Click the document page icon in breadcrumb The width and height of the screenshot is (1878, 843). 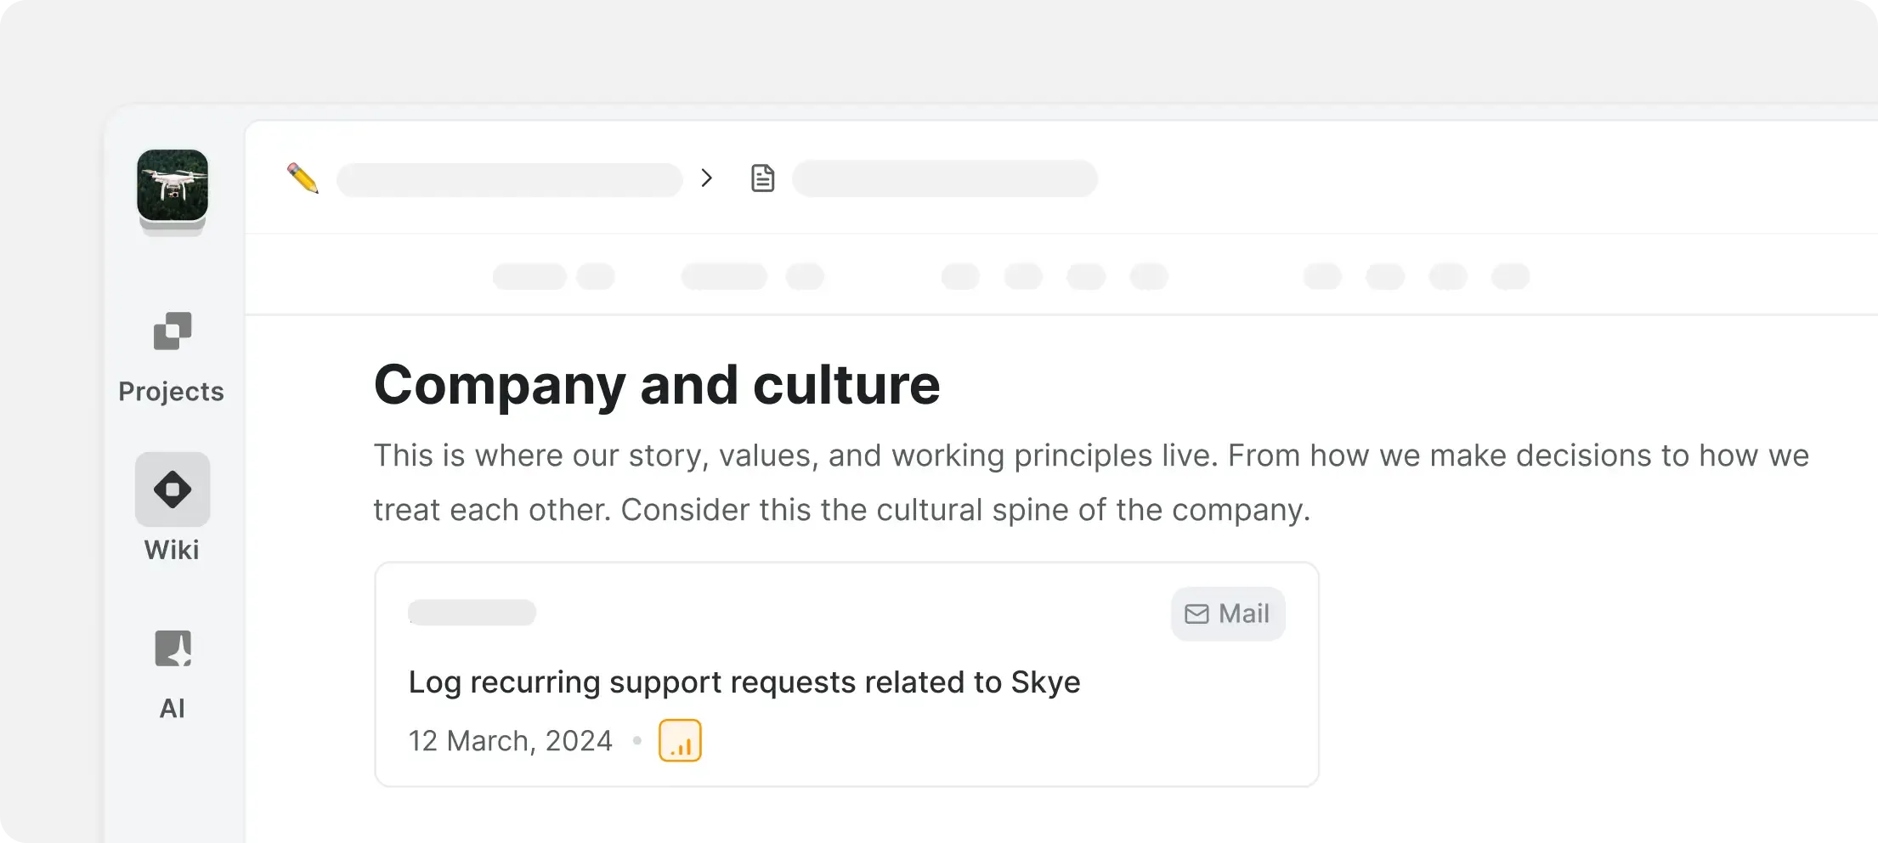(762, 178)
